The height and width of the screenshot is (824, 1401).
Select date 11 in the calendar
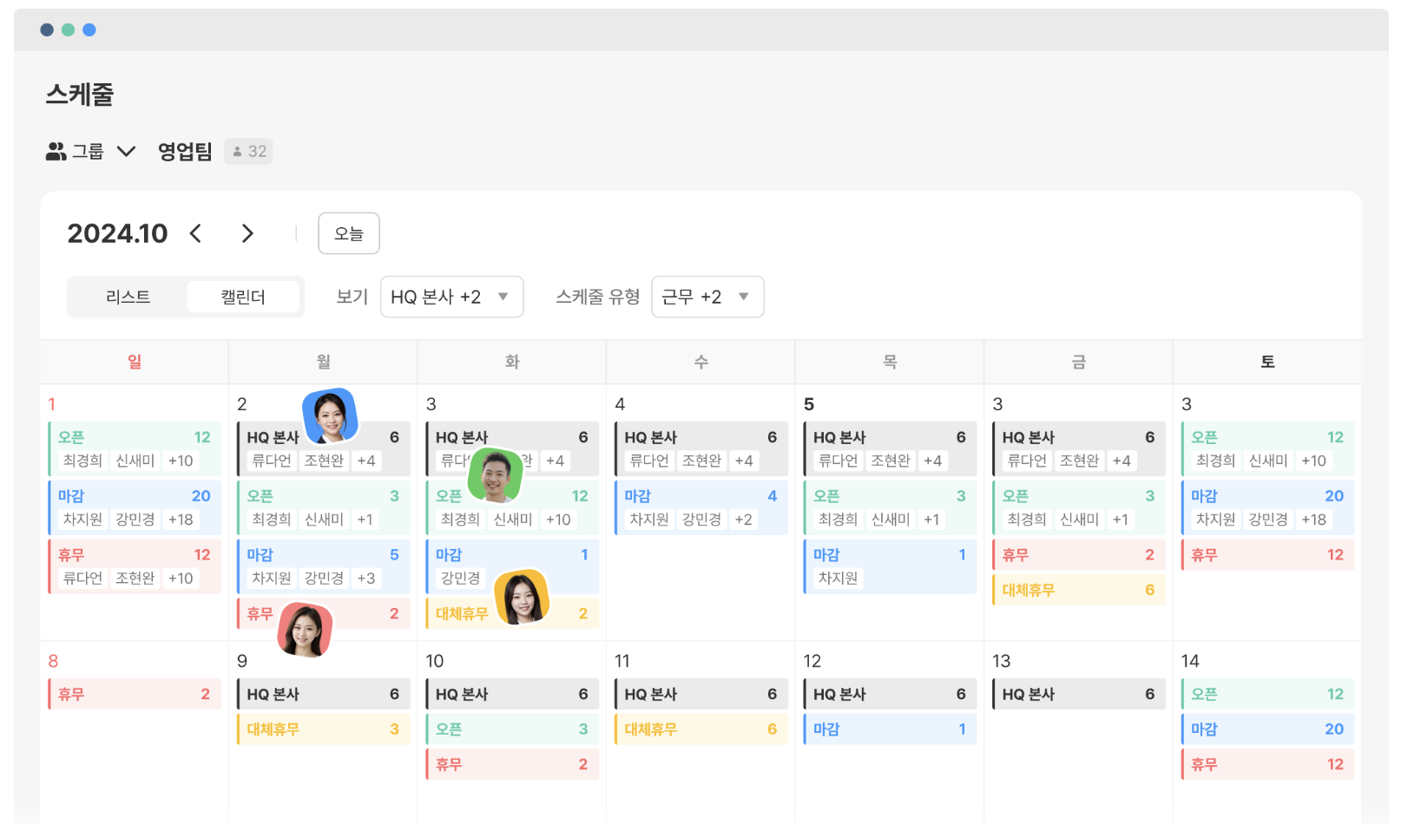point(622,661)
